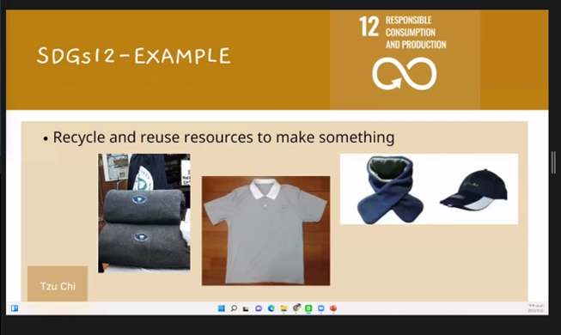Click the Tzu Chi label box
Image resolution: width=561 pixels, height=335 pixels.
coord(58,283)
